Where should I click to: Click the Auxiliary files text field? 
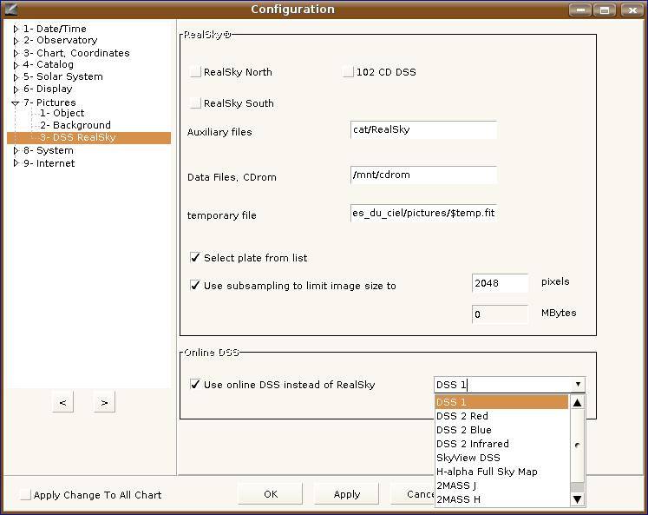pyautogui.click(x=423, y=130)
